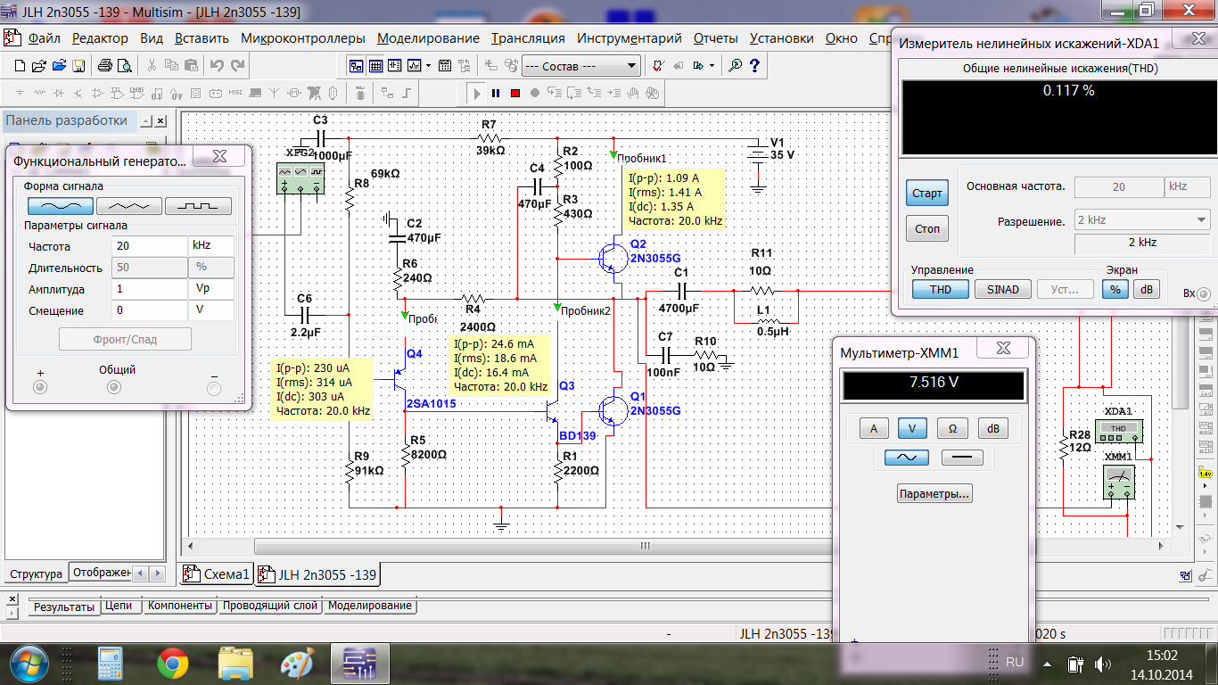Open Google Chrome from the taskbar
This screenshot has height=685, width=1218.
172,664
